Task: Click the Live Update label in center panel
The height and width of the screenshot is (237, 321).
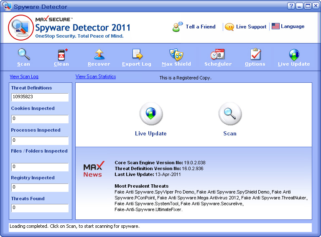Action: pyautogui.click(x=150, y=133)
